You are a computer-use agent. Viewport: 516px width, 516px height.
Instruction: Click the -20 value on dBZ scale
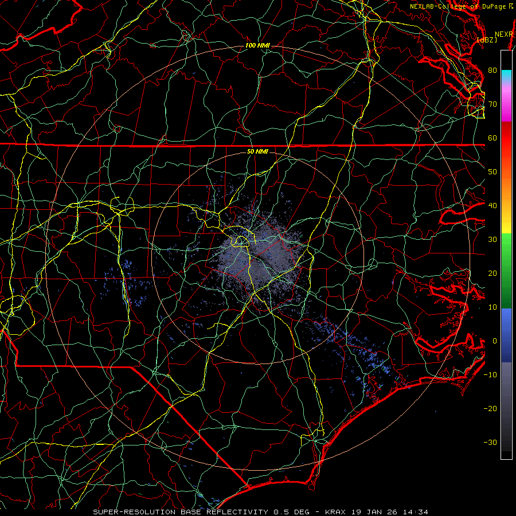click(490, 409)
